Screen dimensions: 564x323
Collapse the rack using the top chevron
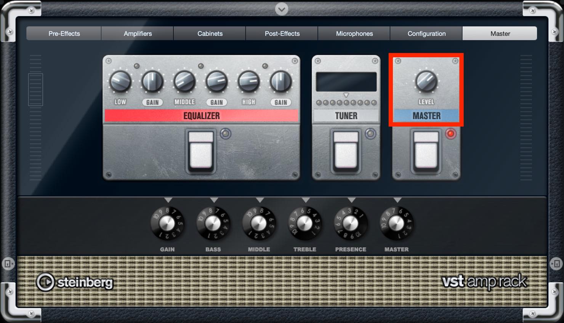[282, 9]
